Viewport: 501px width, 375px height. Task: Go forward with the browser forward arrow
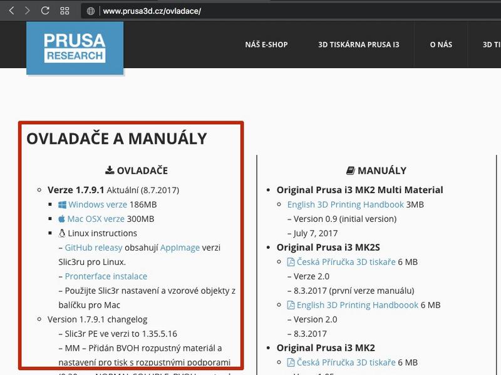click(x=28, y=11)
